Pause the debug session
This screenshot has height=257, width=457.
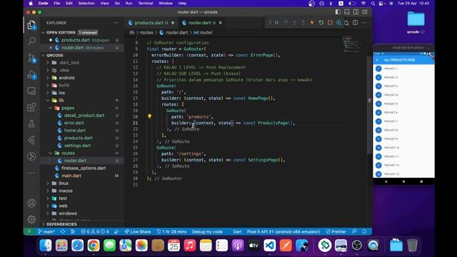click(x=276, y=22)
